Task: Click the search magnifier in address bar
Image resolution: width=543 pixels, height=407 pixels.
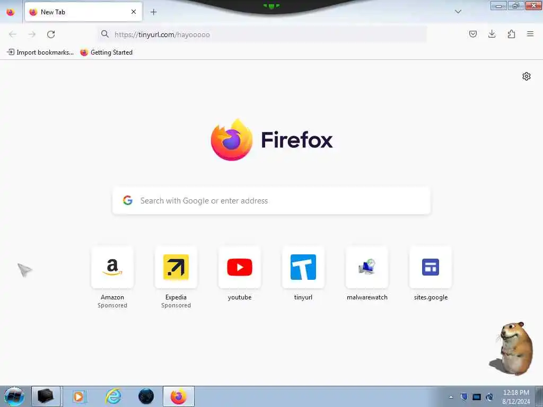Action: point(104,34)
